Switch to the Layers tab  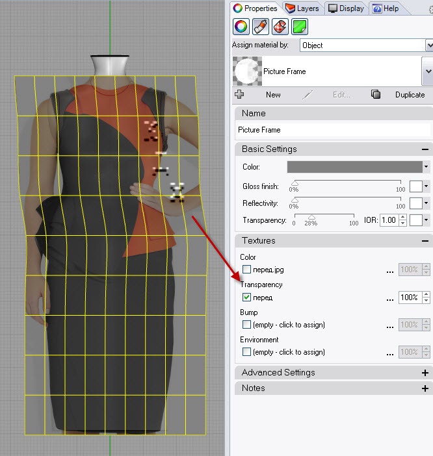pos(302,8)
